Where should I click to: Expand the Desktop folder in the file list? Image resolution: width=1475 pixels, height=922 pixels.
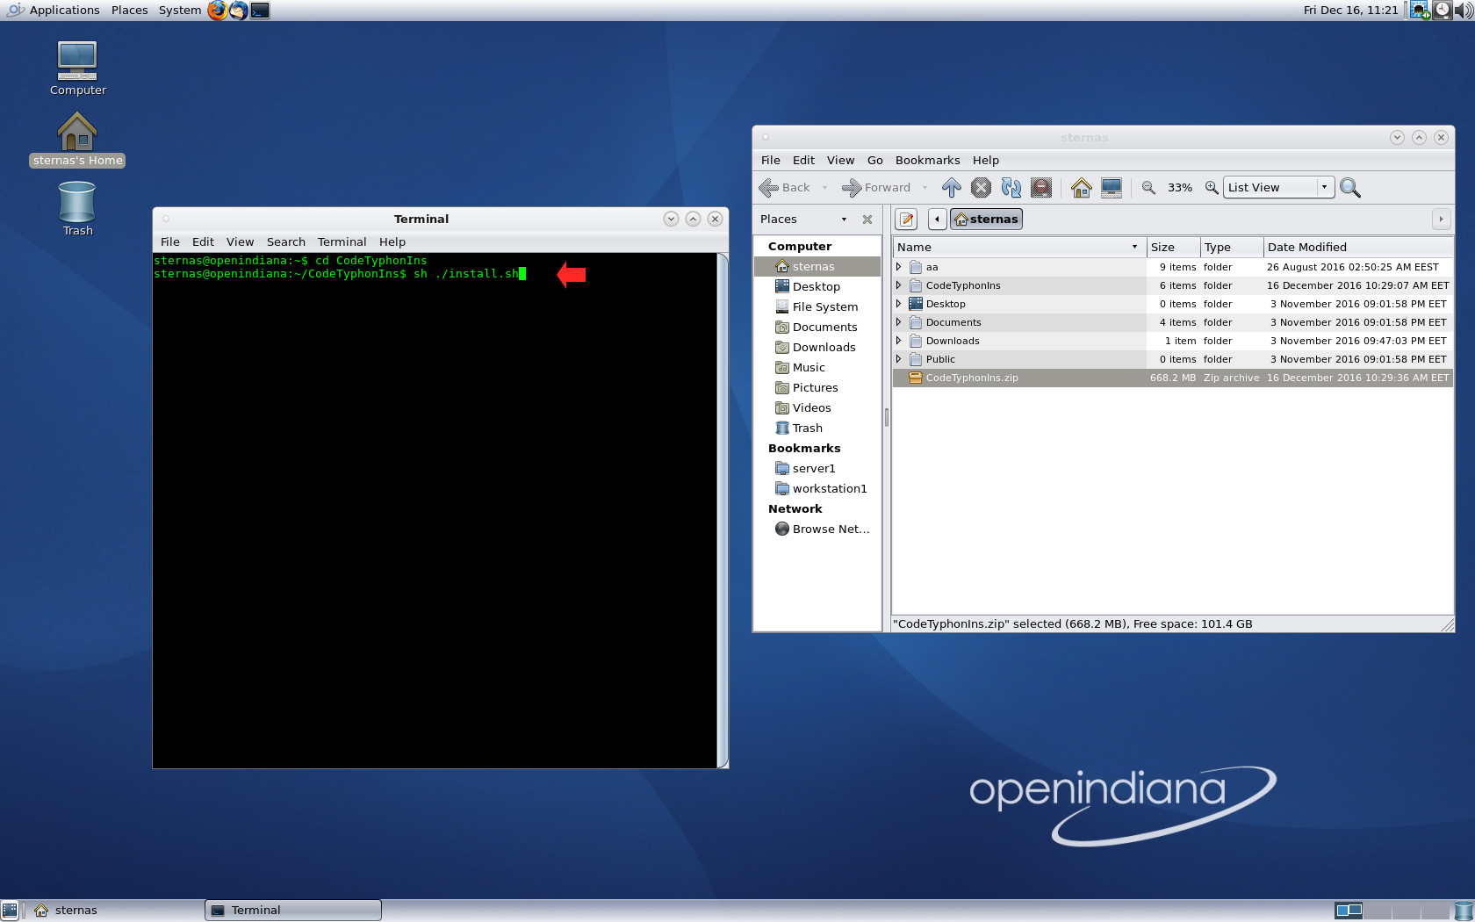(898, 304)
